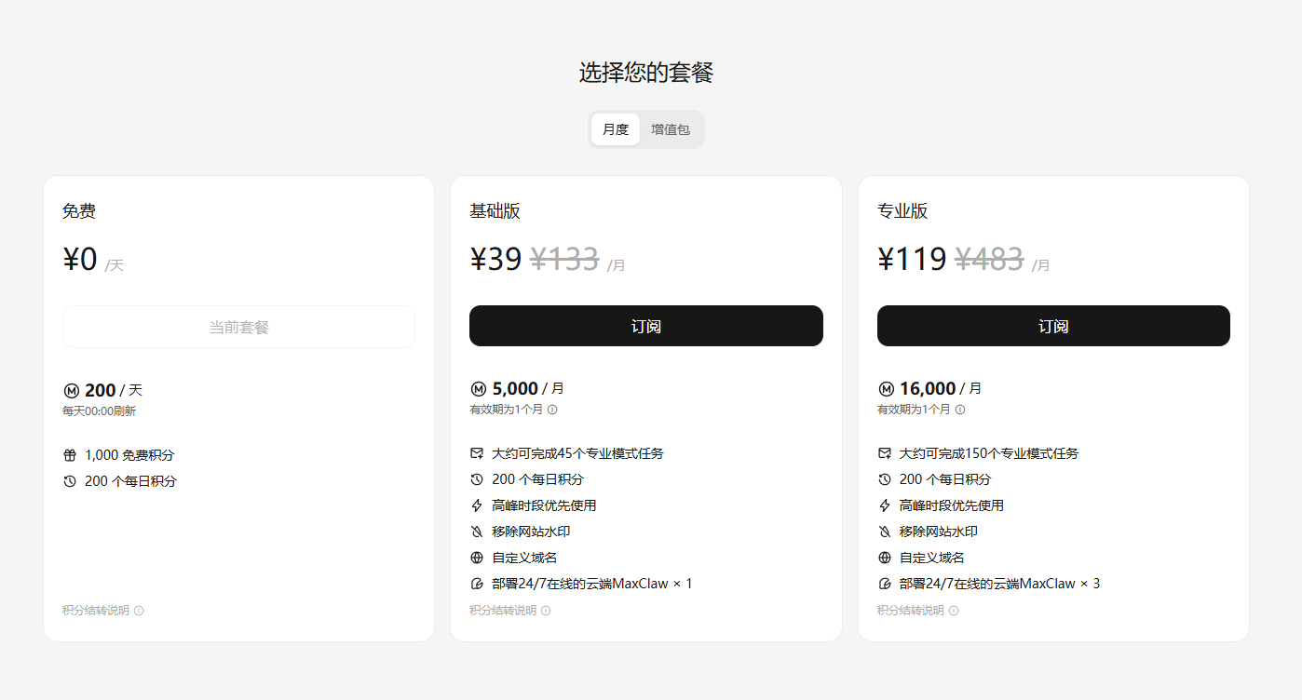Click the credits coin icon beside 16,000/月

(886, 388)
